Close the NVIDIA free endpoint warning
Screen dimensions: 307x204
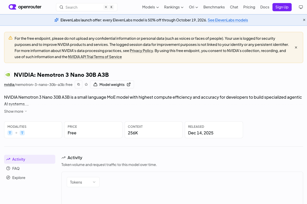(x=296, y=47)
